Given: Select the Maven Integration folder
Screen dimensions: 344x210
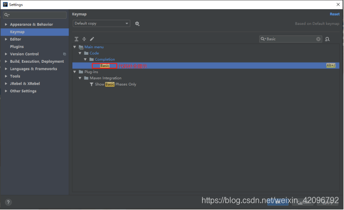Looking at the screenshot, I should tap(106, 78).
